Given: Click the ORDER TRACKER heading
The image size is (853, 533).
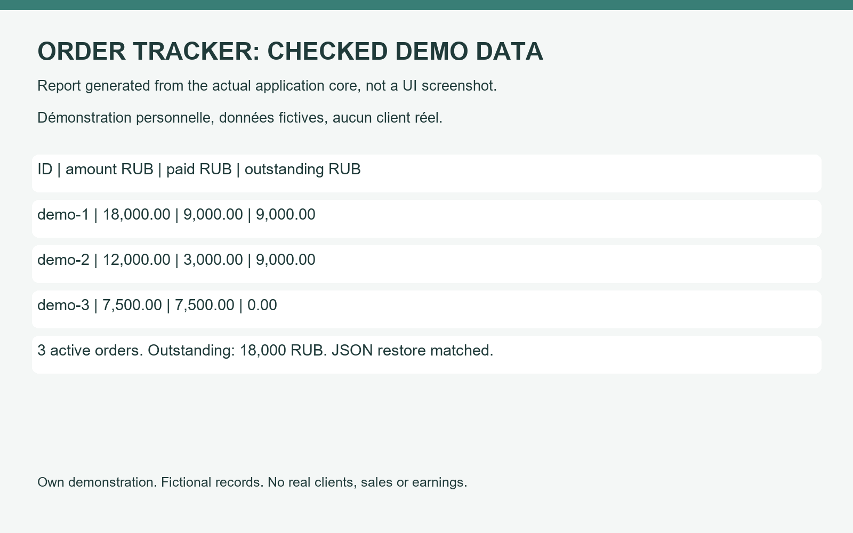Looking at the screenshot, I should (x=290, y=52).
